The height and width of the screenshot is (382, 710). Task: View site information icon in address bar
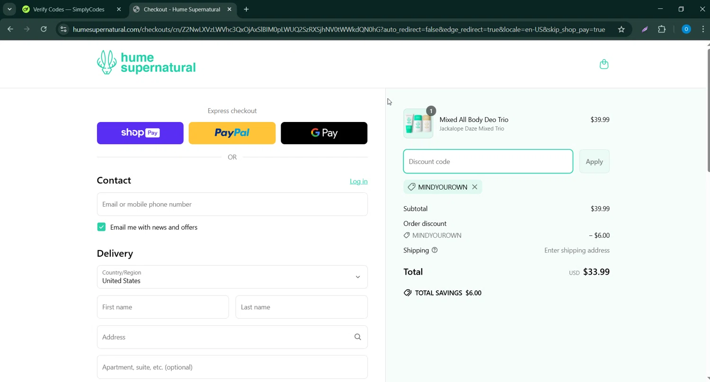[x=63, y=29]
